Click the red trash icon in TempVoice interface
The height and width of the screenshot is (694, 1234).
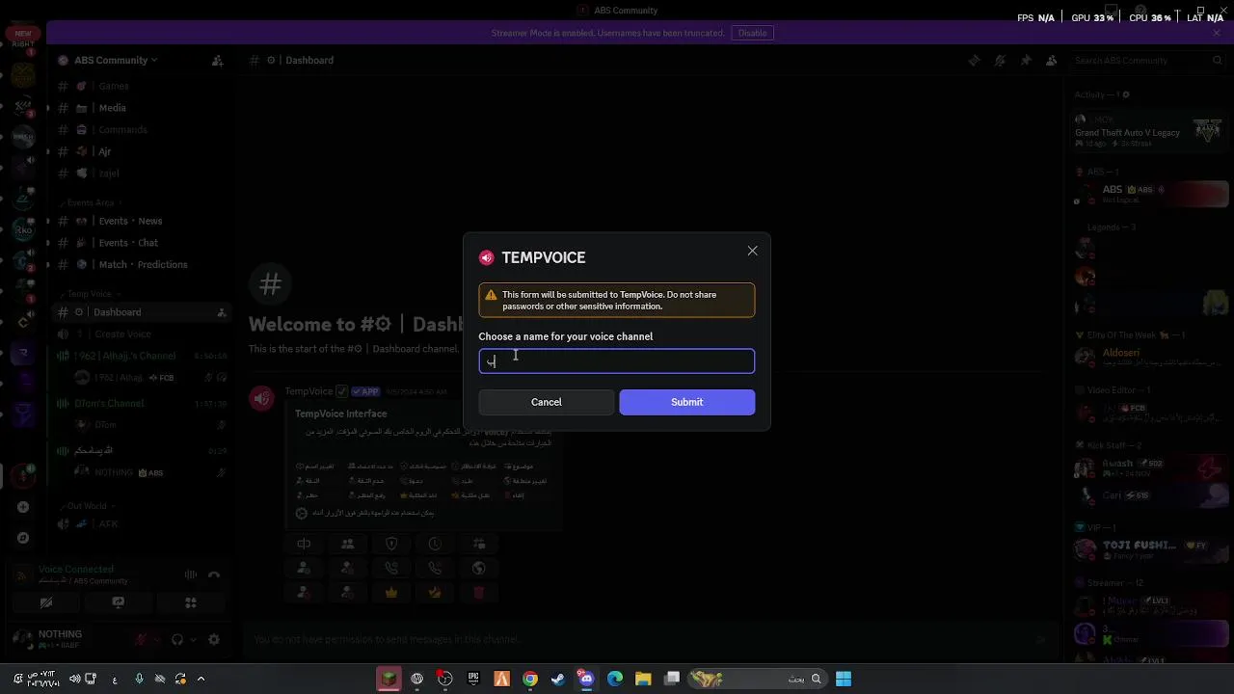pos(478,593)
